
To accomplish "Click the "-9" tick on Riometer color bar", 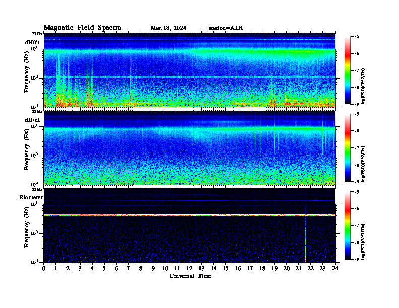I will (x=357, y=259).
